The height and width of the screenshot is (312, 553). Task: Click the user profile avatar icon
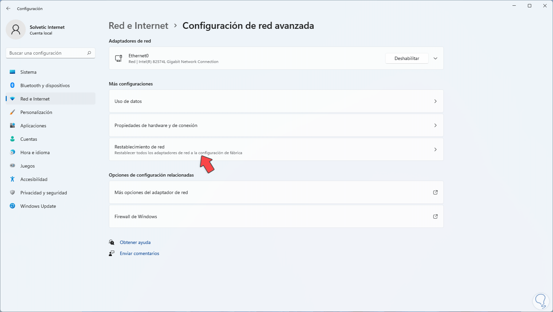(x=16, y=29)
